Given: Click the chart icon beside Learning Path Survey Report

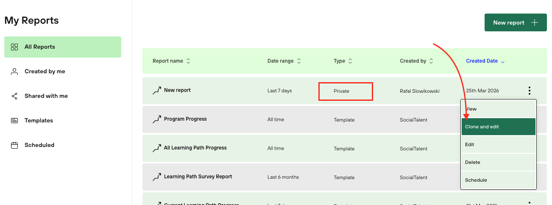Looking at the screenshot, I should [157, 177].
